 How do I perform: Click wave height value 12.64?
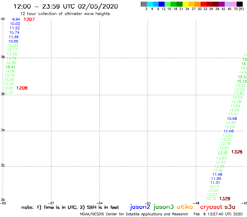tap(235, 106)
